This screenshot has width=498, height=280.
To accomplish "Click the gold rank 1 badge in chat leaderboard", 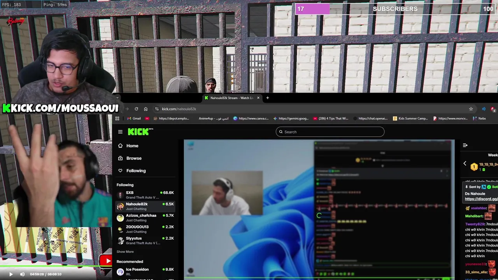I will (474, 167).
